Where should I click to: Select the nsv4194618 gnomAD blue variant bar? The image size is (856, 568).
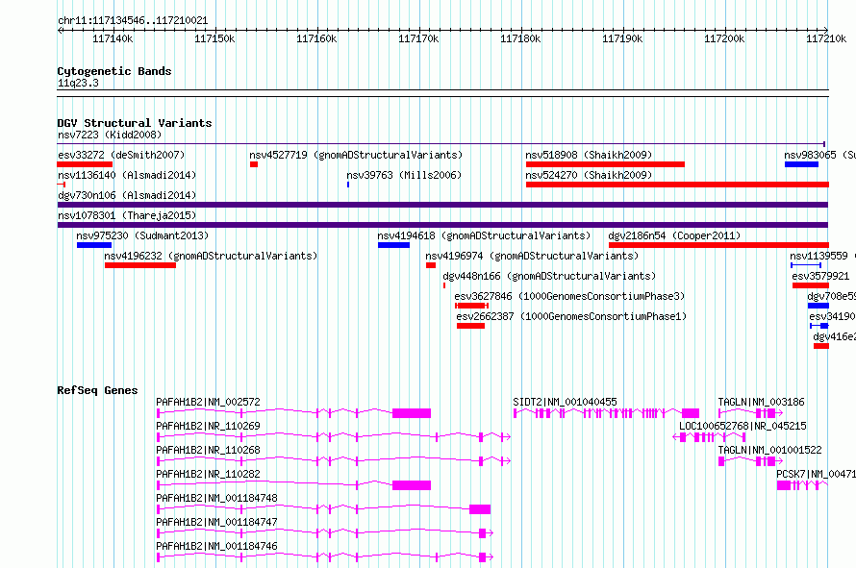coord(393,245)
